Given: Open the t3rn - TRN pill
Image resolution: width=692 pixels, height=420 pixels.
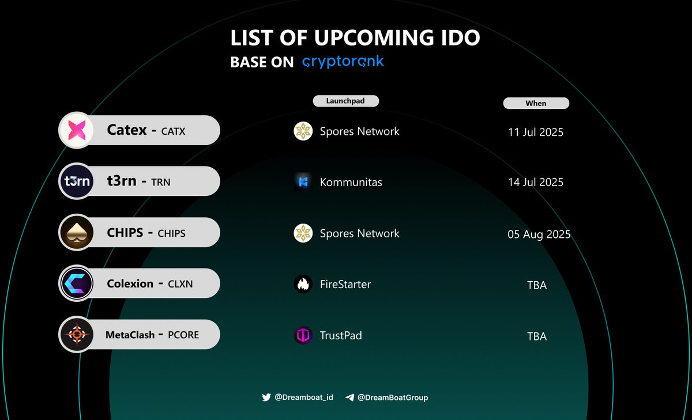Looking at the screenshot, I should click(x=140, y=181).
